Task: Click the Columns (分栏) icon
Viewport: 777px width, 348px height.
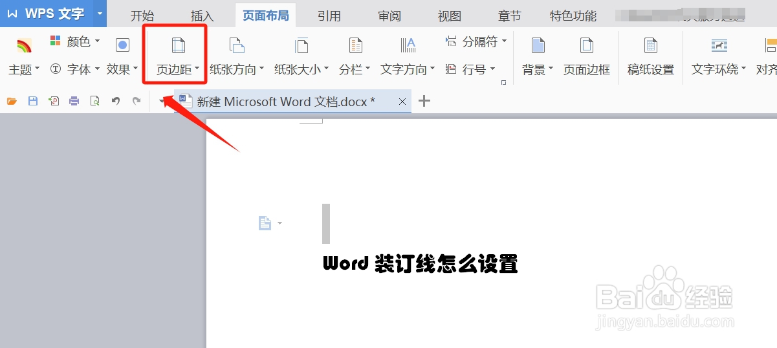Action: coord(355,45)
